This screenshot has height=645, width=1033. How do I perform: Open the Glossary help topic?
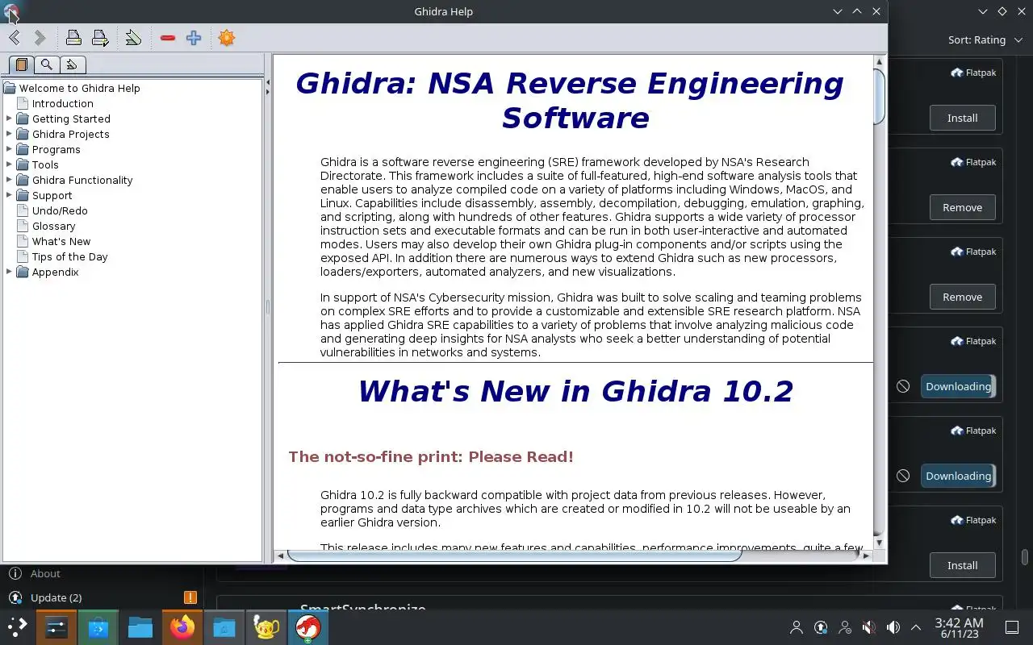point(53,226)
